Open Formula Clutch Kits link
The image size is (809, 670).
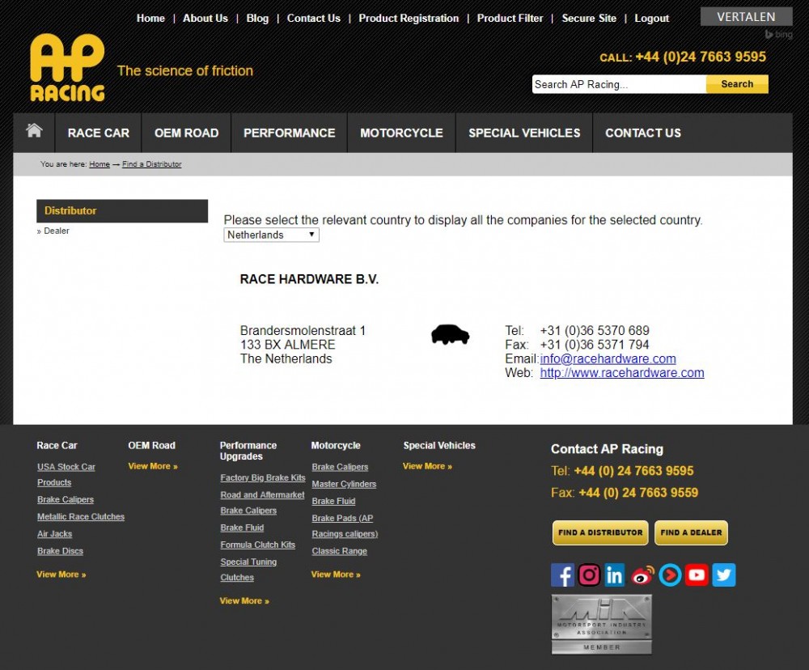pyautogui.click(x=257, y=545)
